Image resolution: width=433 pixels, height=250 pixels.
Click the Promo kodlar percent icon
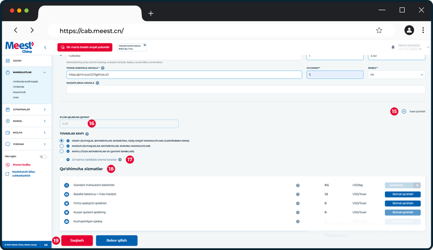pyautogui.click(x=8, y=165)
